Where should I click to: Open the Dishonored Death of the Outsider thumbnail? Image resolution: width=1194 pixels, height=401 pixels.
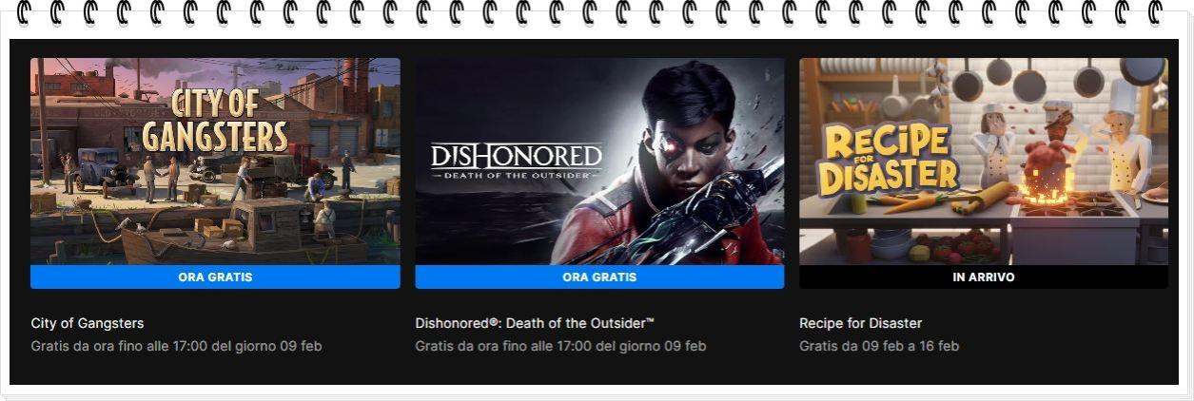599,162
